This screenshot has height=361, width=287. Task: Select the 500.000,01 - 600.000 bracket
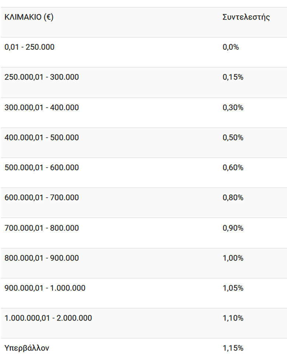(42, 167)
